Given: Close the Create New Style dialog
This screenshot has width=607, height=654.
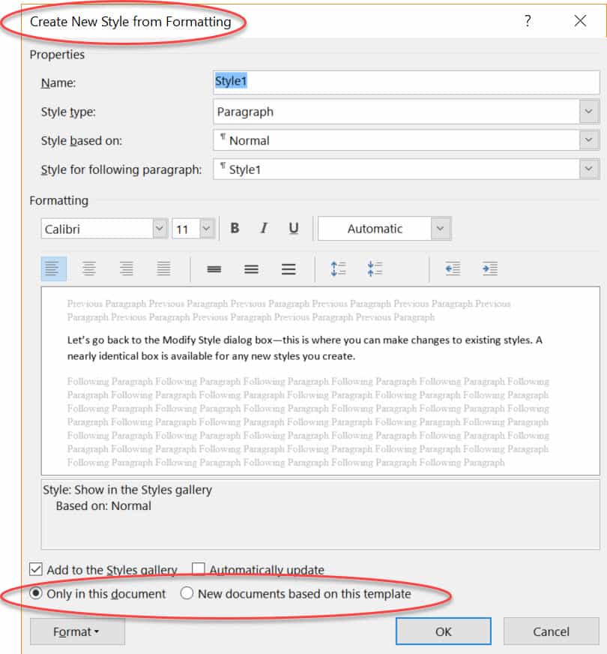Looking at the screenshot, I should (580, 20).
